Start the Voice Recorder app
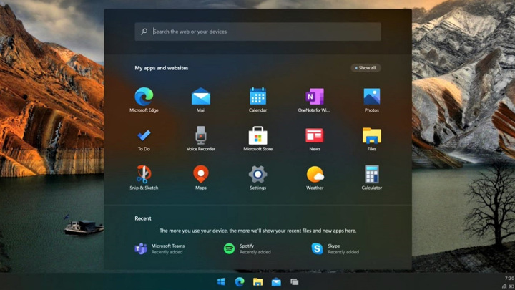515x290 pixels. pos(201,135)
